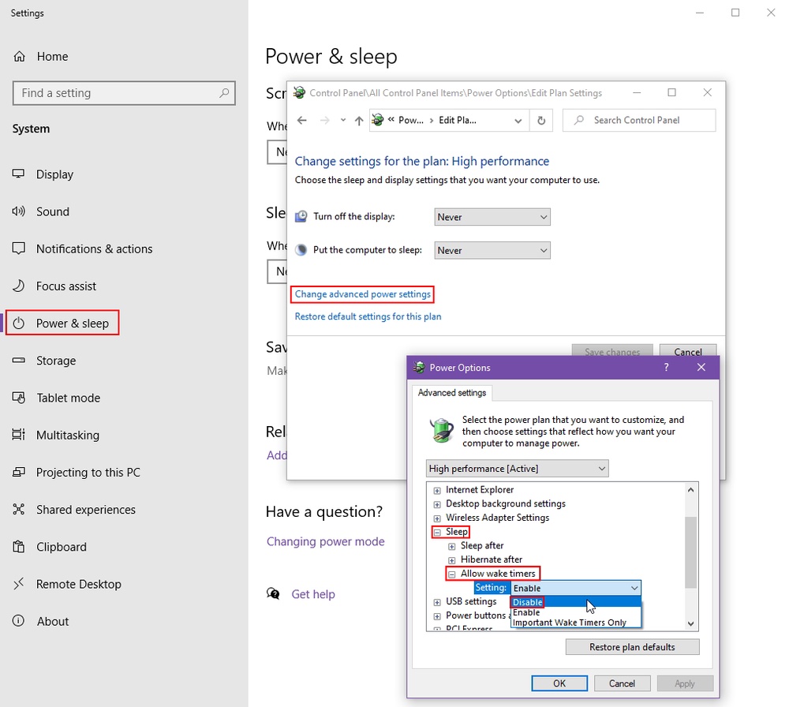This screenshot has height=707, width=789.
Task: Click the Remote Desktop icon
Action: click(x=19, y=584)
